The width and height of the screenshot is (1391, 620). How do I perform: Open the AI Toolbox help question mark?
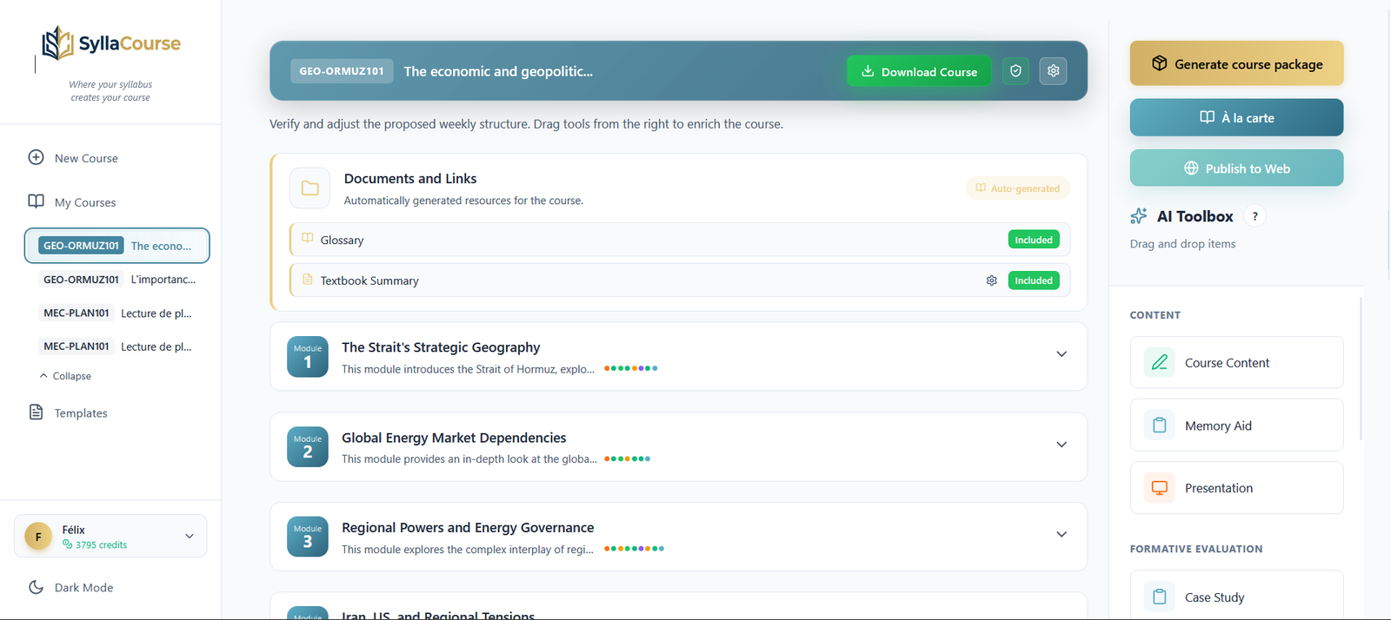click(x=1255, y=216)
